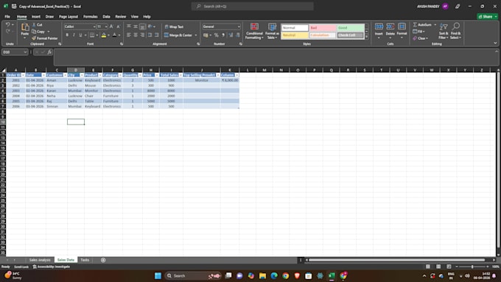
Task: Open the Data ribbon tab
Action: (x=106, y=17)
